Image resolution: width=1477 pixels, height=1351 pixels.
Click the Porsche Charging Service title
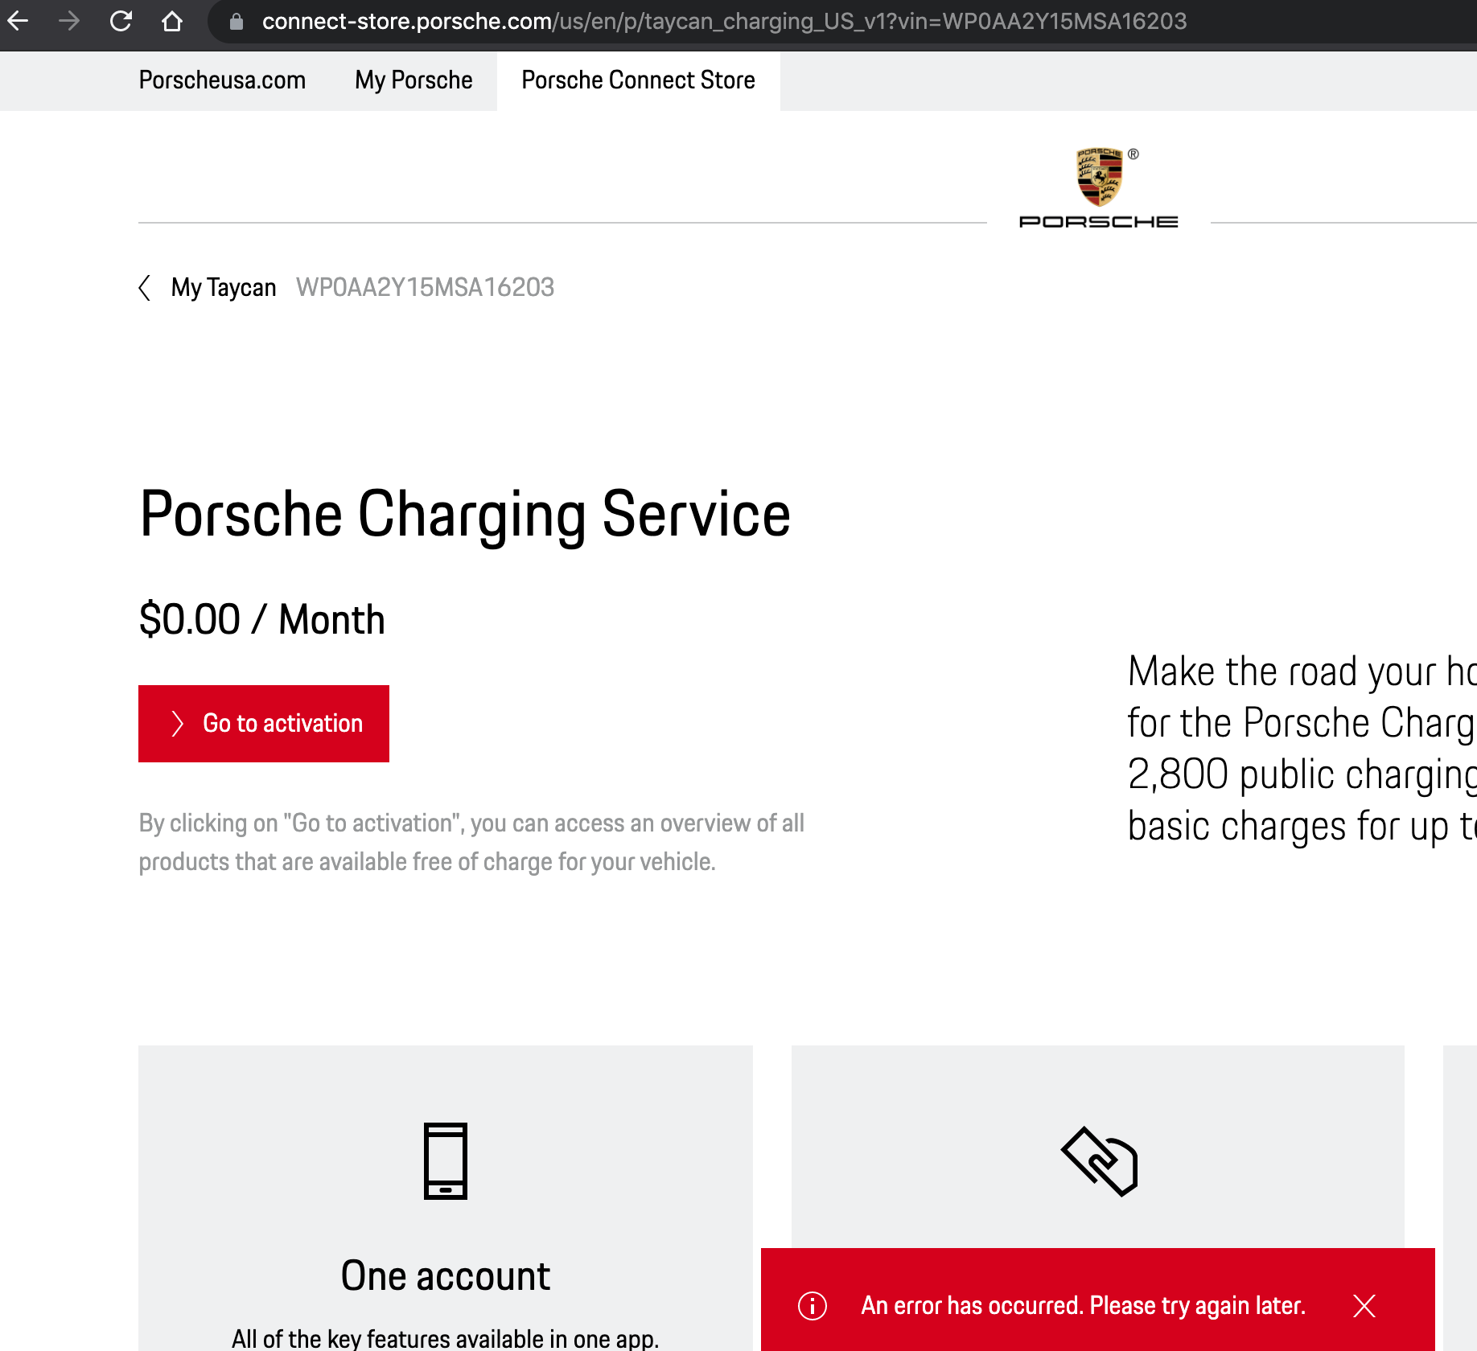point(465,515)
